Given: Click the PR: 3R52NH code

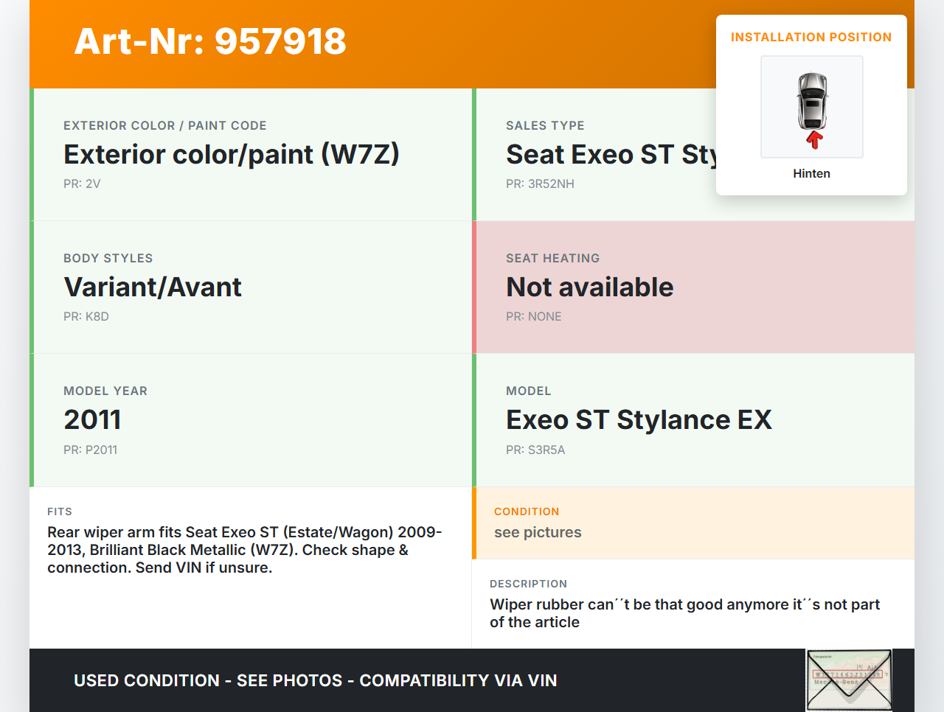Looking at the screenshot, I should click(540, 184).
